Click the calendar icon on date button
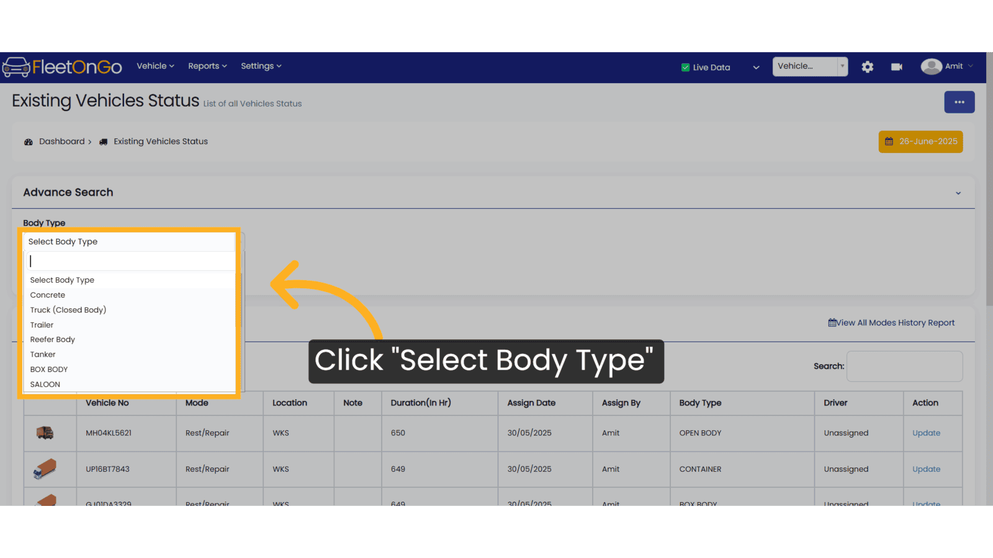The height and width of the screenshot is (558, 993). pos(889,141)
